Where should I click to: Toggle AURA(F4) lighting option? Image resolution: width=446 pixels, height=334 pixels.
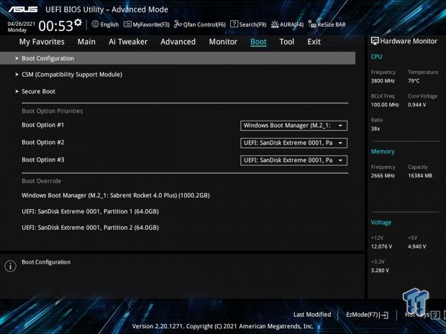[x=287, y=24]
